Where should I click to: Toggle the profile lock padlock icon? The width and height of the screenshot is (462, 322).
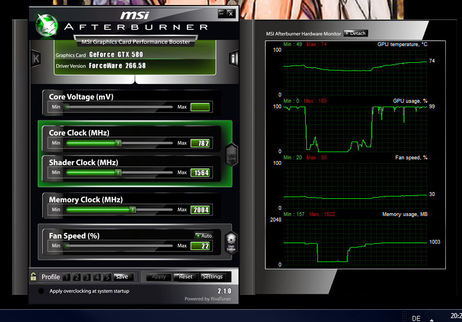pyautogui.click(x=33, y=276)
